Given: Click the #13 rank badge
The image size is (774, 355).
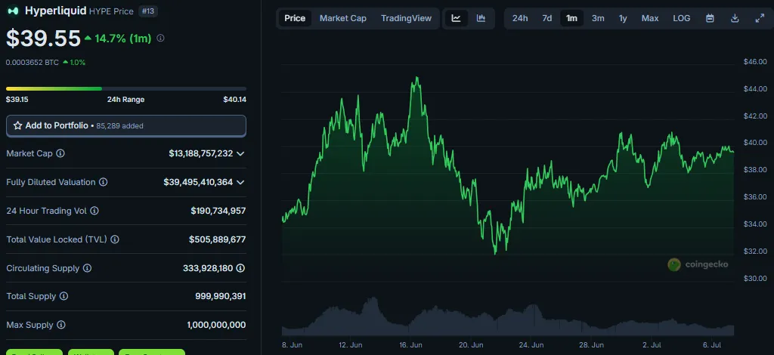Looking at the screenshot, I should click(148, 11).
